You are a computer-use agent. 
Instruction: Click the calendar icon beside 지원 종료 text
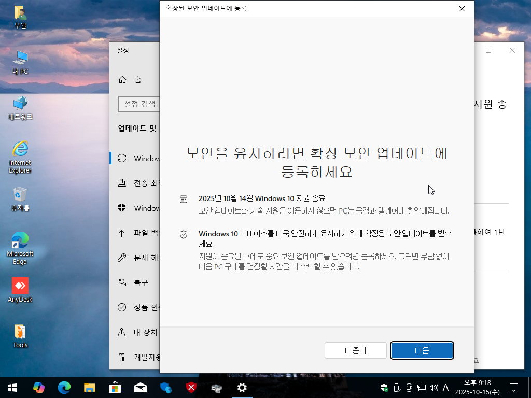[x=183, y=199]
